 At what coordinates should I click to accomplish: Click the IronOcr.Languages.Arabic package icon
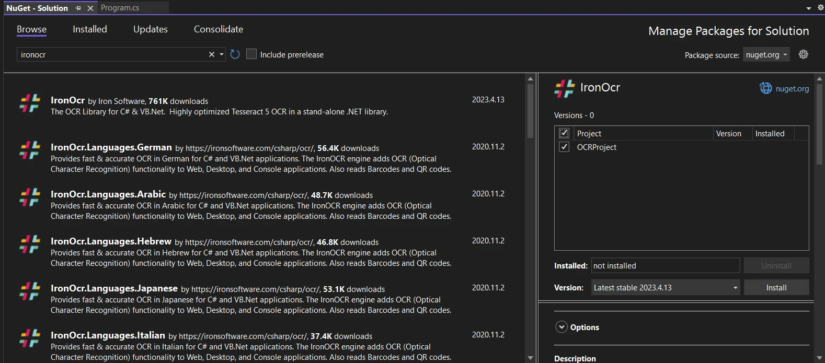coord(30,197)
